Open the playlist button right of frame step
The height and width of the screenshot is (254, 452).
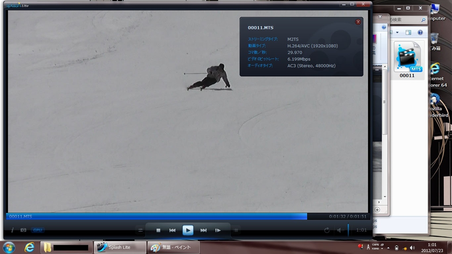[236, 230]
